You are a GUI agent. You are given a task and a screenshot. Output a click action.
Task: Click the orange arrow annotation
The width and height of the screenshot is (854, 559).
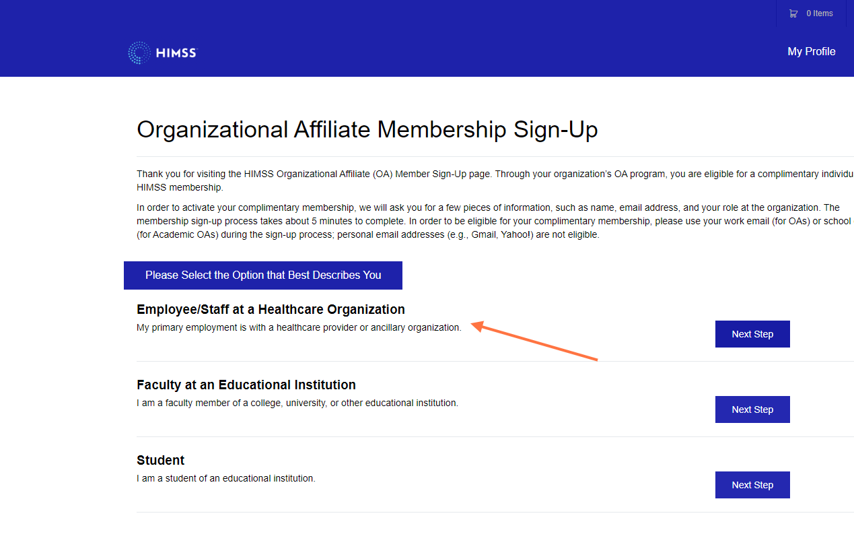click(x=534, y=342)
